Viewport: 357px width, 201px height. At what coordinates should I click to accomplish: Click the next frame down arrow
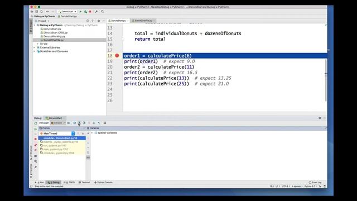point(83,133)
